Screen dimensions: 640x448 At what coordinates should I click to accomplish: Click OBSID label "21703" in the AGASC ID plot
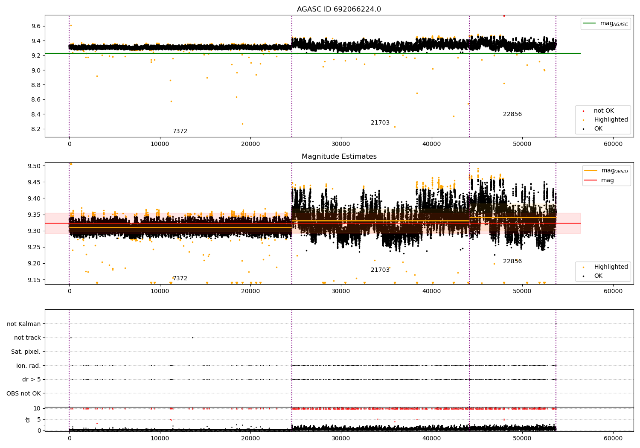click(380, 122)
